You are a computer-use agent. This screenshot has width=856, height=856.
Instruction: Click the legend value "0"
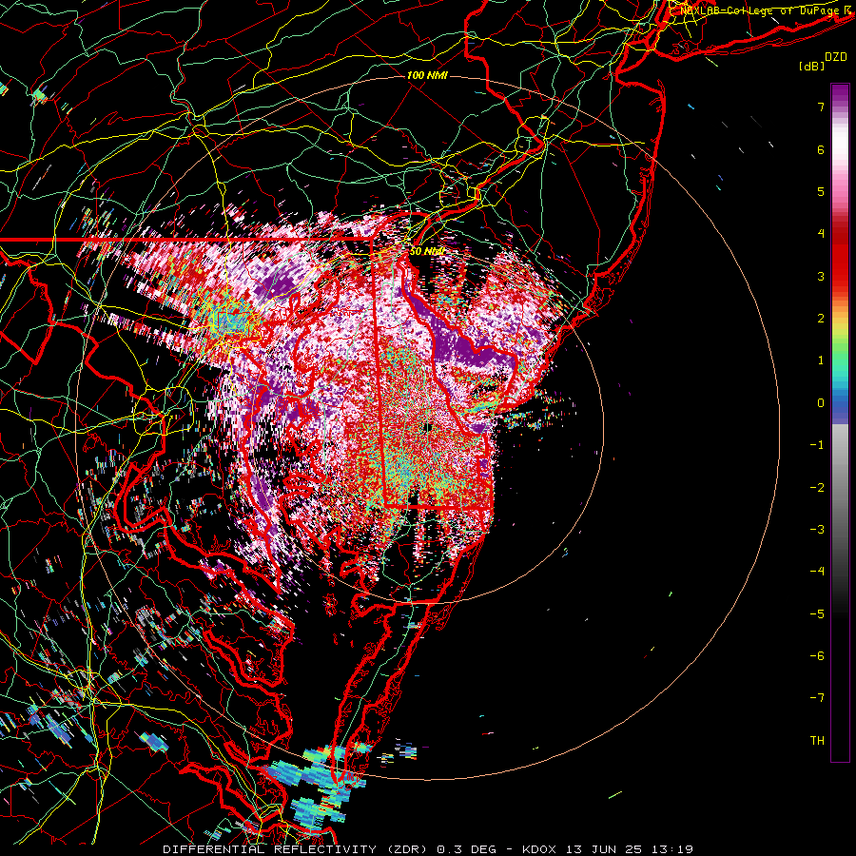point(821,403)
